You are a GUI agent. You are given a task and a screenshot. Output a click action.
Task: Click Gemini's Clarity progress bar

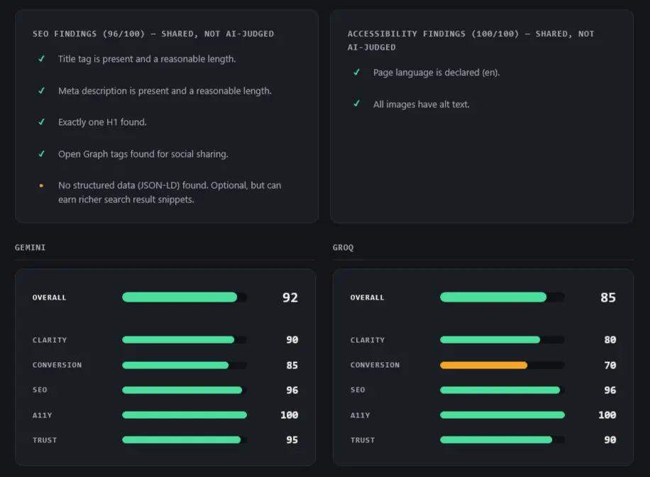184,340
